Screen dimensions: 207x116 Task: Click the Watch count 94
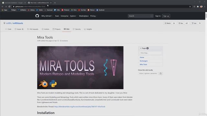tap(174, 23)
